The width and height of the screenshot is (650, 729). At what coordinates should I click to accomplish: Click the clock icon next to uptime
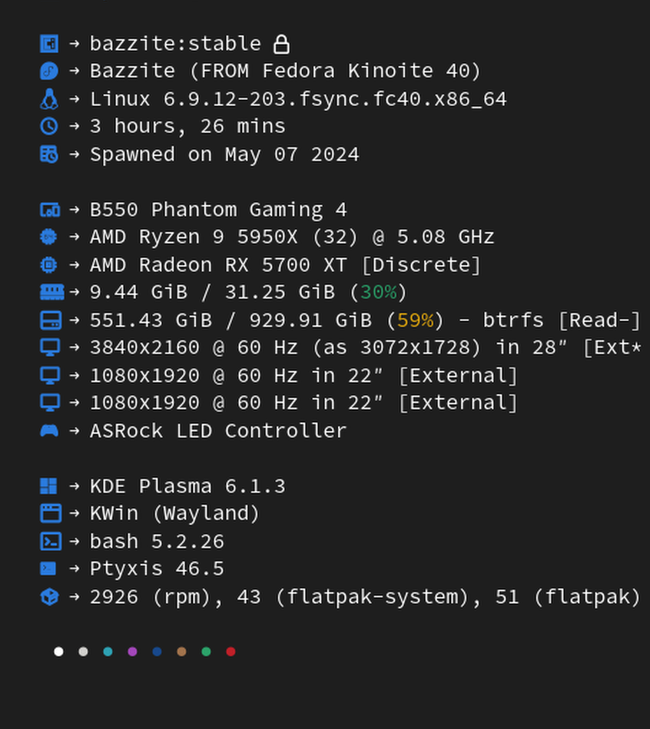(x=49, y=127)
